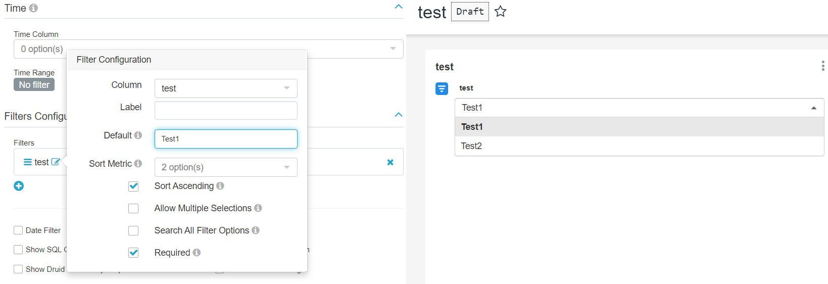Image resolution: width=828 pixels, height=284 pixels.
Task: Click the star favorite icon beside Draft
Action: [500, 11]
